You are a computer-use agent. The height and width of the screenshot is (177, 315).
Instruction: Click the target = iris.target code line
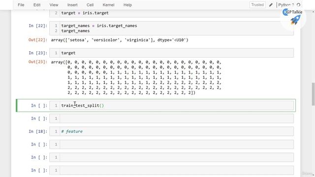coord(85,13)
